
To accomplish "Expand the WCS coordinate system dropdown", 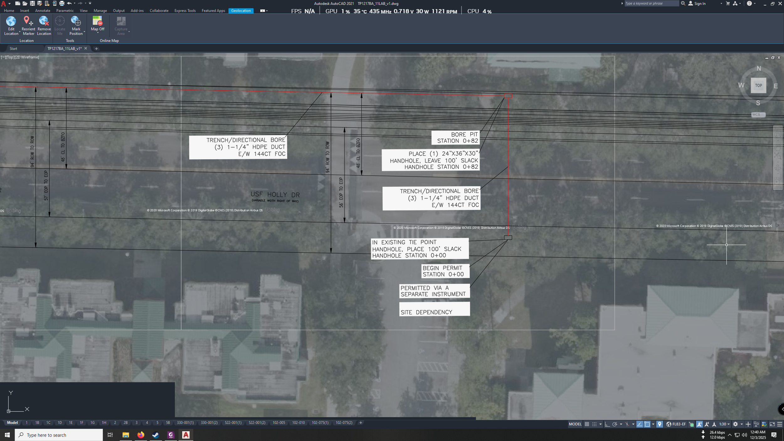I will [758, 114].
